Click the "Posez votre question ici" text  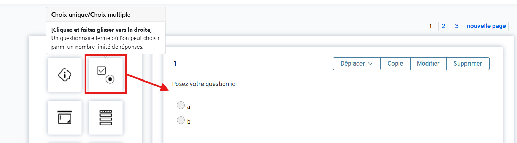(204, 84)
